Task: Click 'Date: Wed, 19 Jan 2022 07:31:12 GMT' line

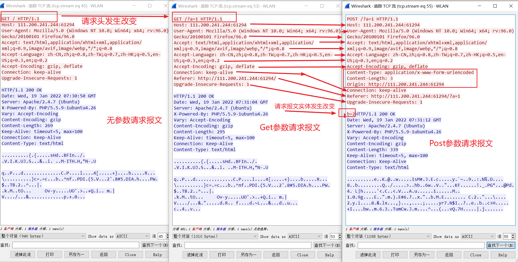Action: click(x=394, y=120)
